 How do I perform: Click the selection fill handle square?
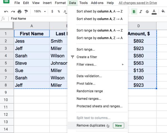pyautogui.click(x=156, y=88)
